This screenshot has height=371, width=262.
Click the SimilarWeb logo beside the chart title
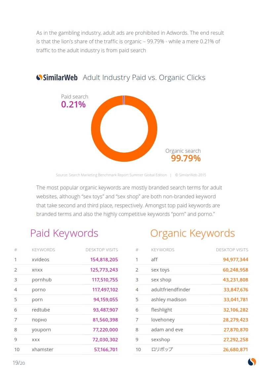point(56,78)
